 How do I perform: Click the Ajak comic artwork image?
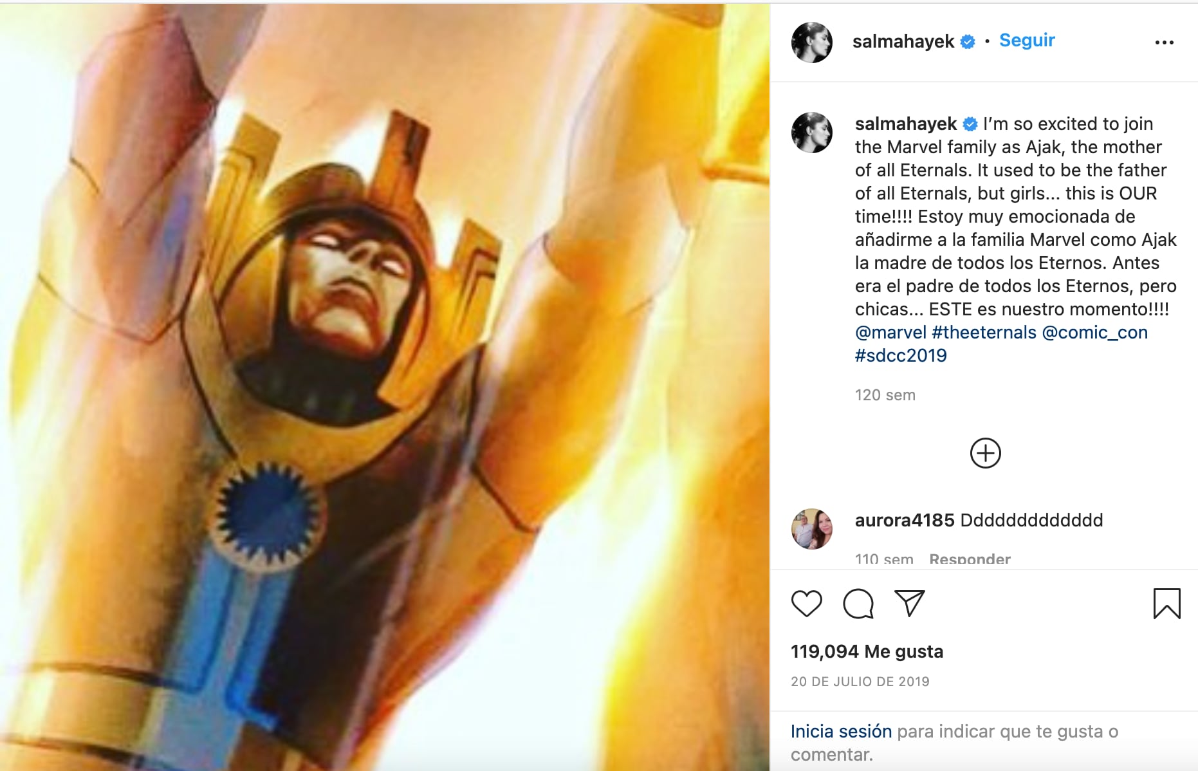385,386
